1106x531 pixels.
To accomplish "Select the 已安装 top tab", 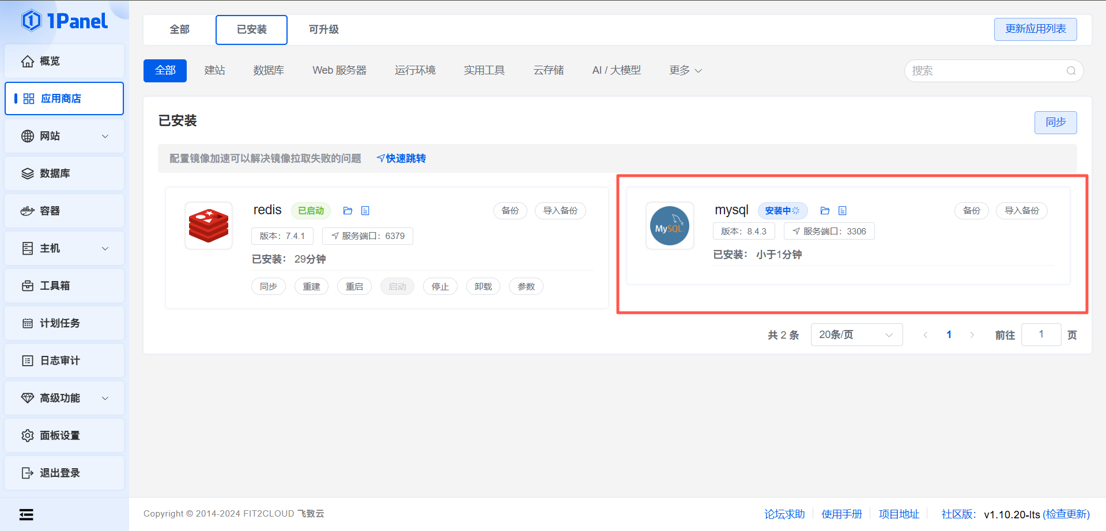I will click(251, 29).
